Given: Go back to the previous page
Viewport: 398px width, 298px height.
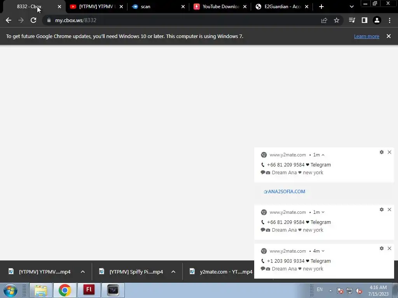Looking at the screenshot, I should click(x=9, y=20).
